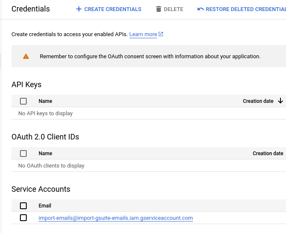Viewport: 286px width, 233px height.
Task: Click the Email column header in Service Accounts
Action: pos(45,206)
